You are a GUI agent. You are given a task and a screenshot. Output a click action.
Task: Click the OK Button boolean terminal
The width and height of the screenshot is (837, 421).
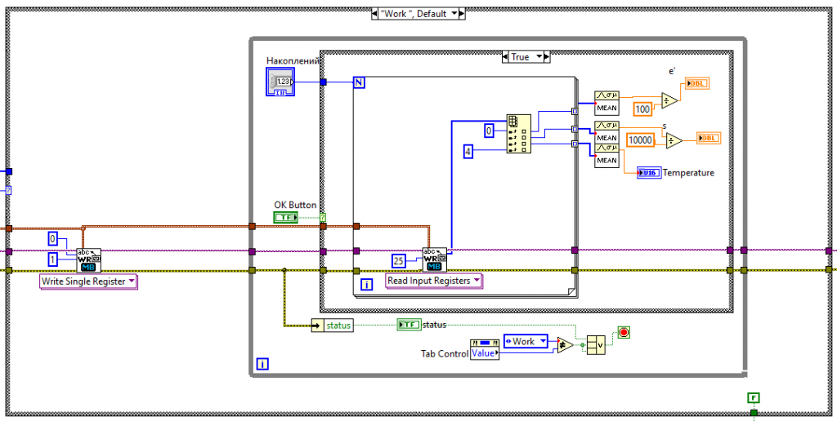coord(285,217)
